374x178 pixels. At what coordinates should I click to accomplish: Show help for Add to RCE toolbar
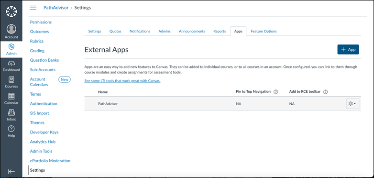tap(325, 92)
